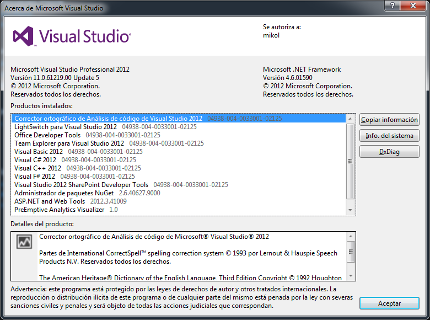Click products list scroll up arrow
The width and height of the screenshot is (430, 320).
click(x=350, y=119)
